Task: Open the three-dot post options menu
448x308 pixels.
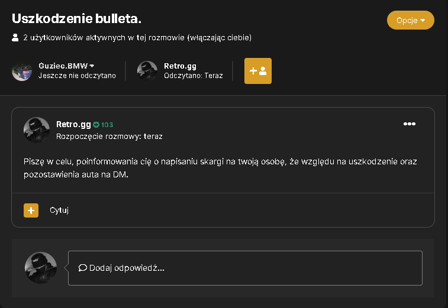Action: click(409, 124)
